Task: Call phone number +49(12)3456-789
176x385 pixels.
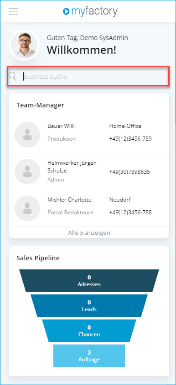Action: click(x=130, y=139)
